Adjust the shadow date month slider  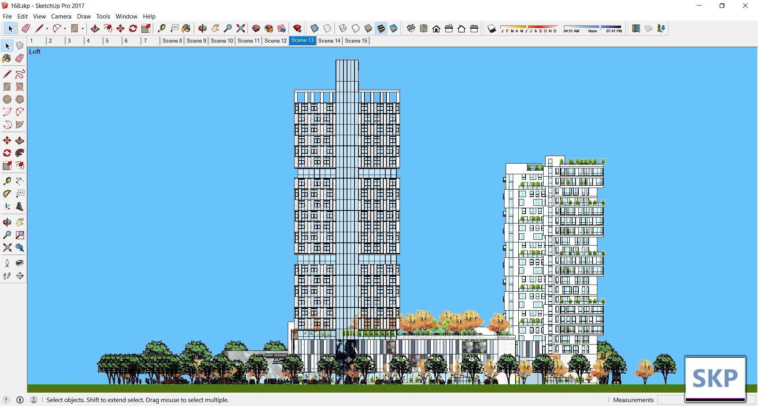529,28
